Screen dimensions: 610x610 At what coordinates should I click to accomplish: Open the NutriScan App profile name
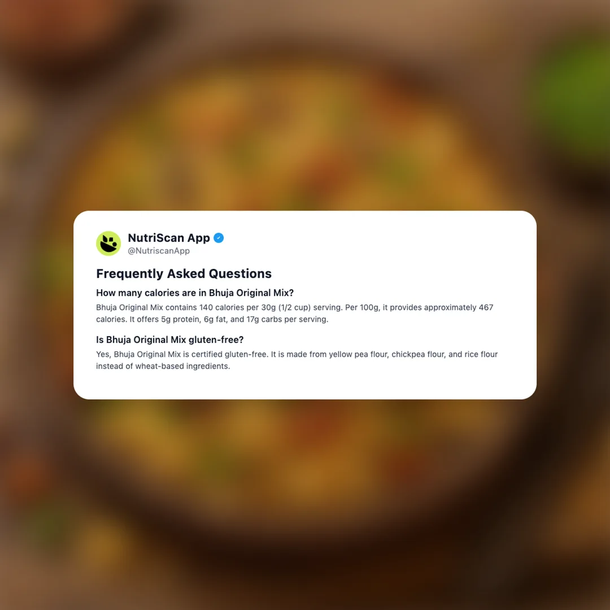169,238
